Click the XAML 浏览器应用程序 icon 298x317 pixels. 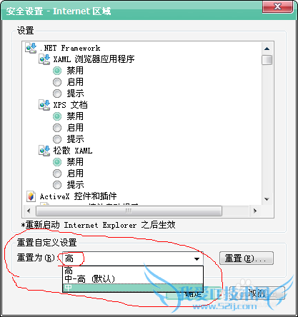pos(44,59)
